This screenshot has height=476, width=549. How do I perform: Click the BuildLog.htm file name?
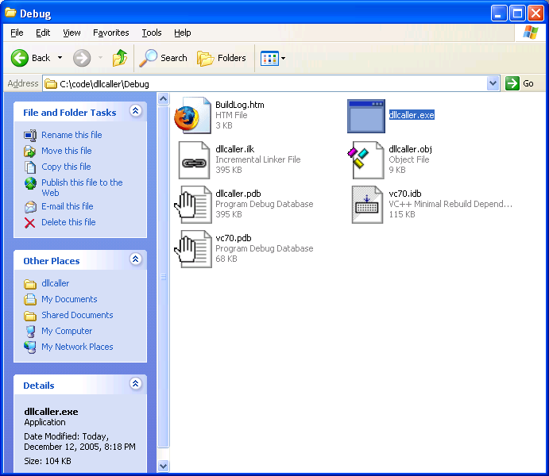point(240,105)
